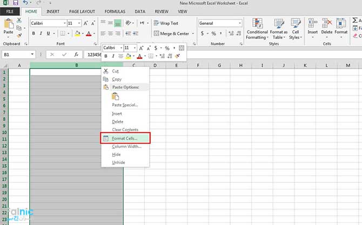Image resolution: width=362 pixels, height=225 pixels.
Task: Toggle Bold in the ribbon Font group
Action: (33, 33)
